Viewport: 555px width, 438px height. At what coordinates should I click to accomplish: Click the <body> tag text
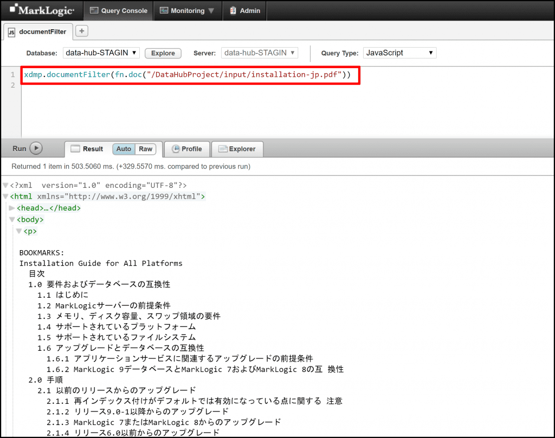30,219
